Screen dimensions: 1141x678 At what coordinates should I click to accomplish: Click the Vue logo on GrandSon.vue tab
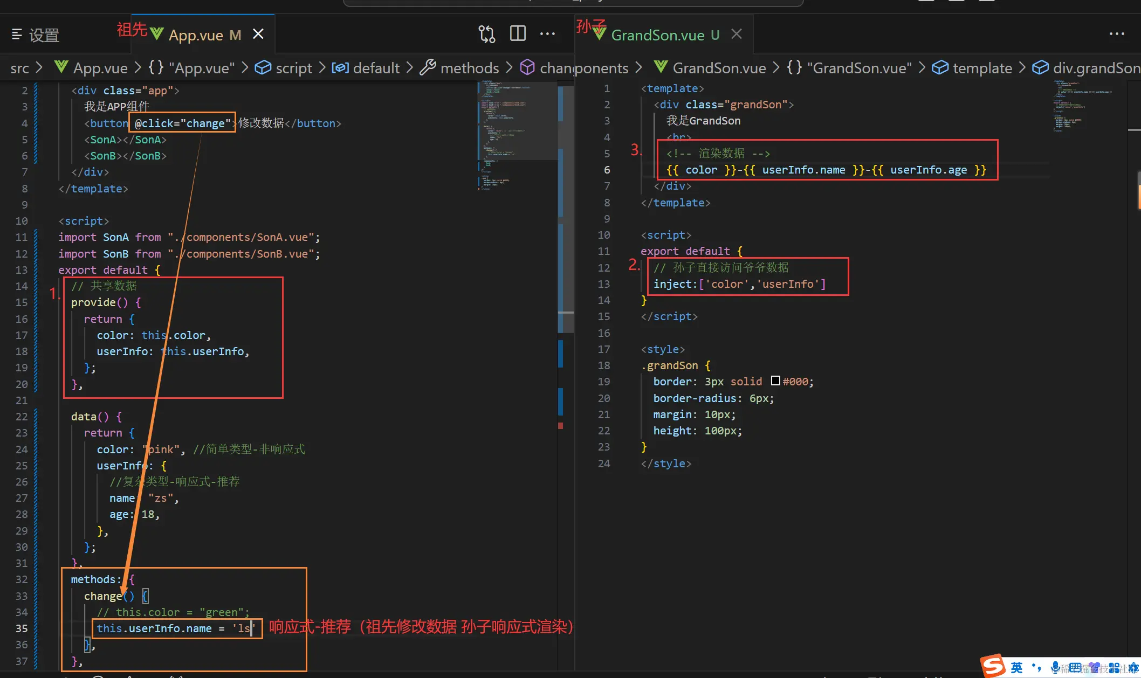pyautogui.click(x=600, y=33)
